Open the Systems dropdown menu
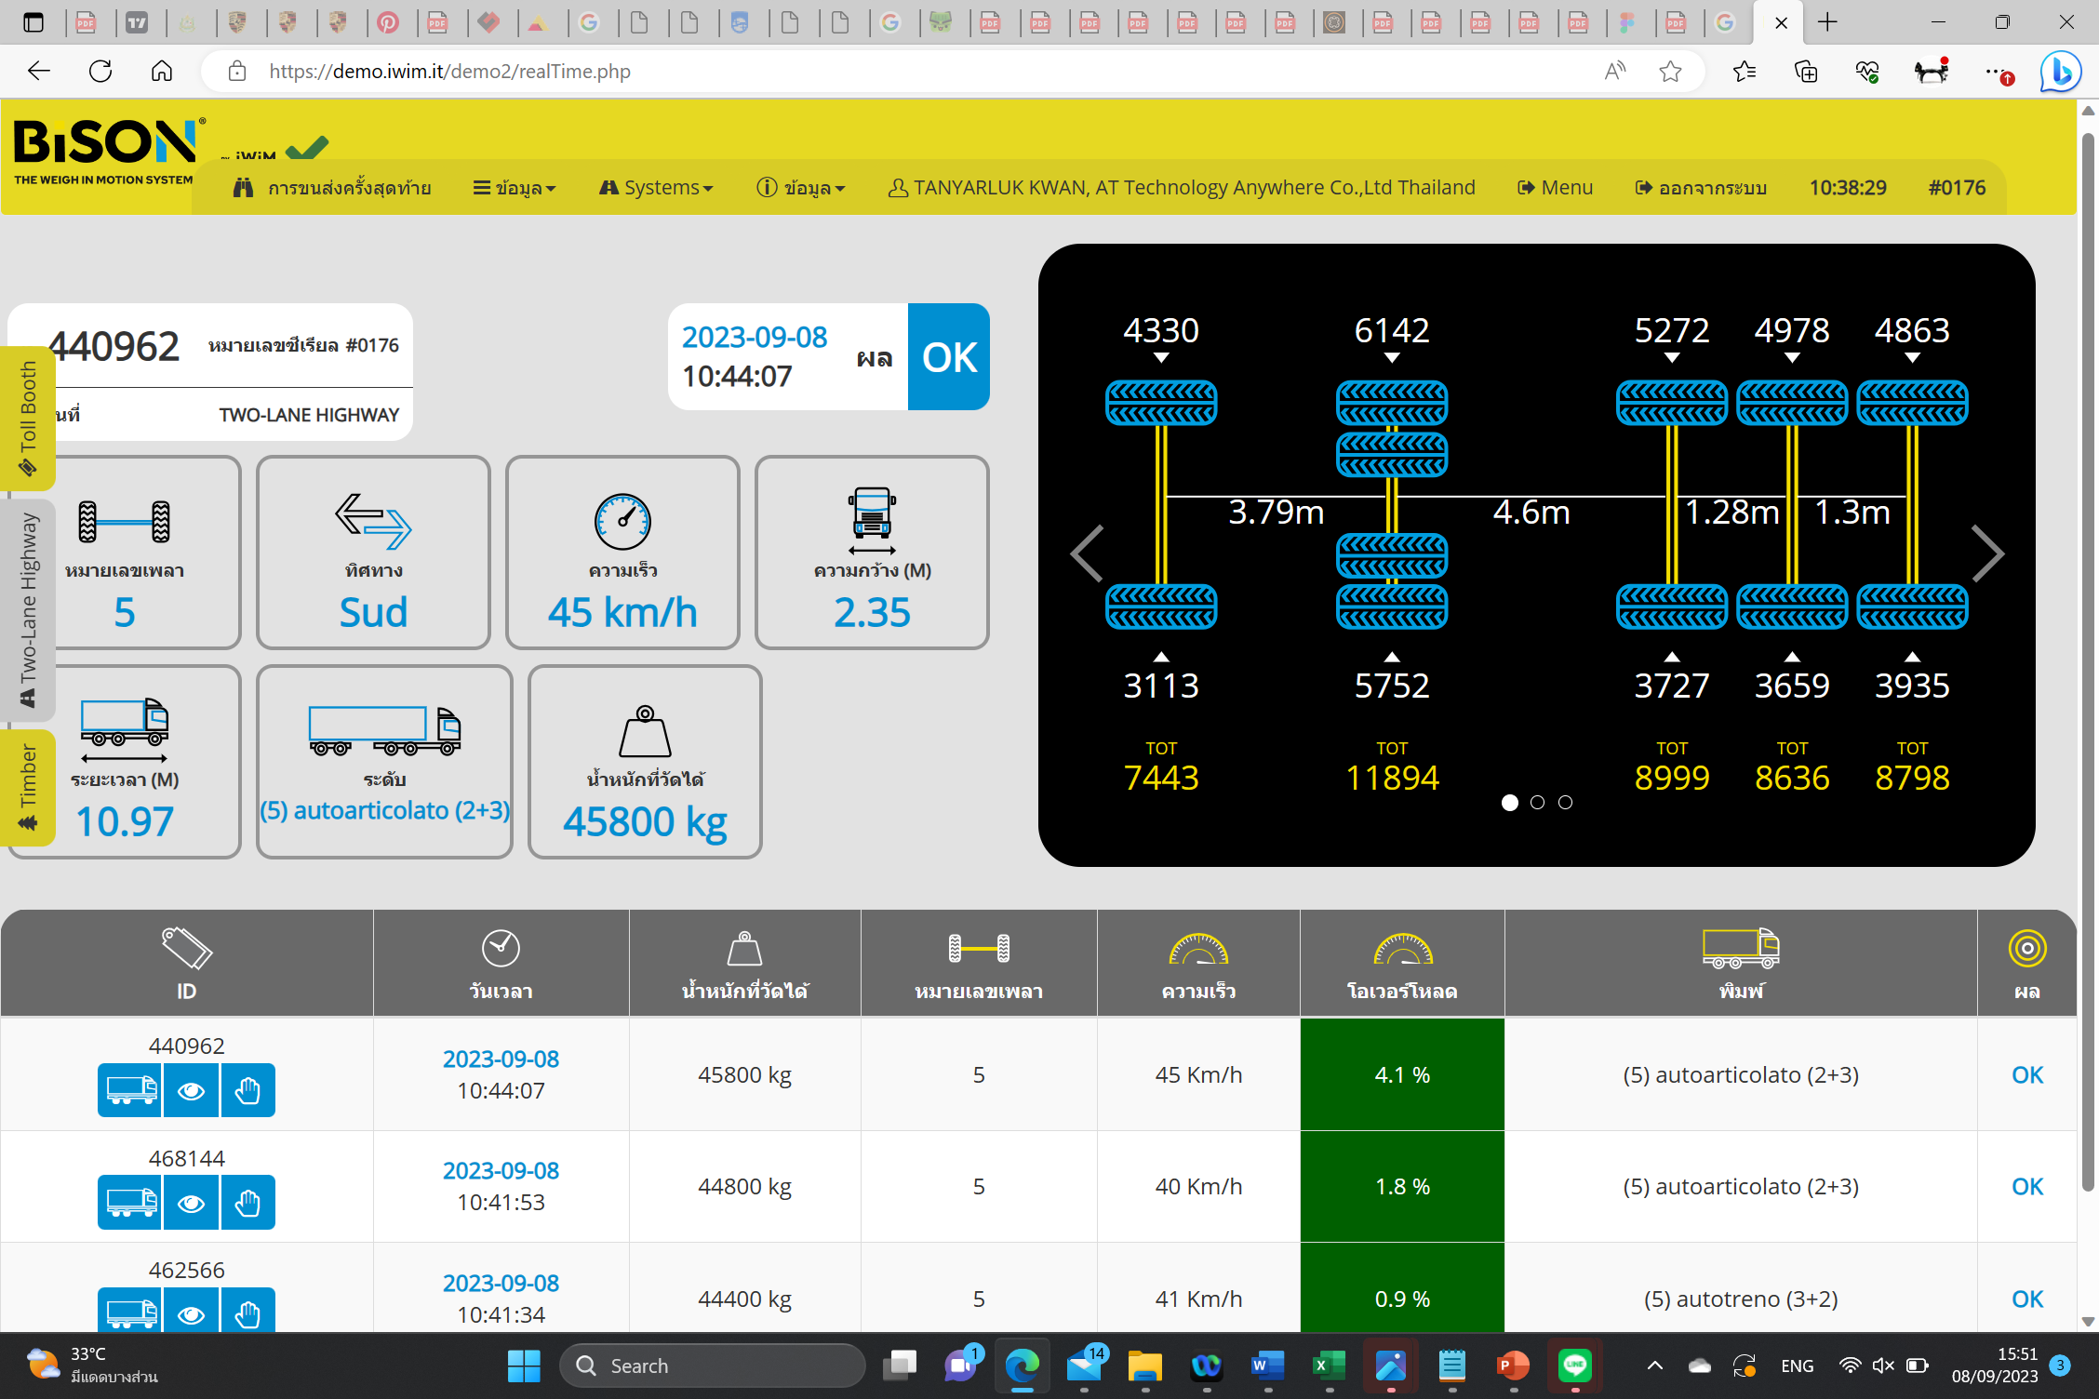This screenshot has width=2099, height=1399. pyautogui.click(x=656, y=188)
